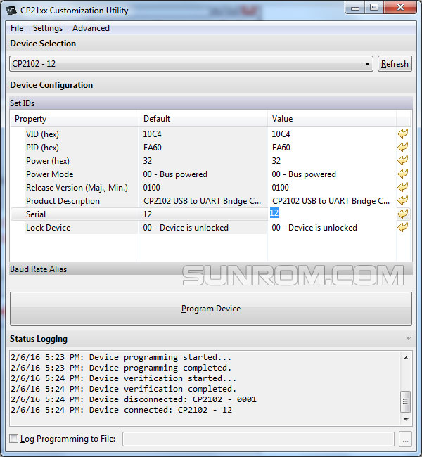The image size is (422, 457).
Task: Enable Log Programming to File checkbox
Action: coord(13,438)
